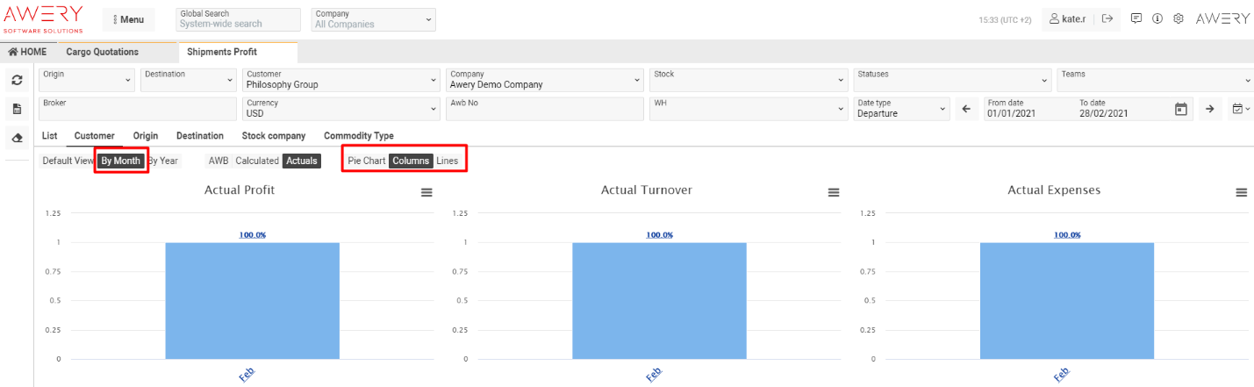1254x387 pixels.
Task: Open the date range calendar picker icon
Action: (1180, 109)
